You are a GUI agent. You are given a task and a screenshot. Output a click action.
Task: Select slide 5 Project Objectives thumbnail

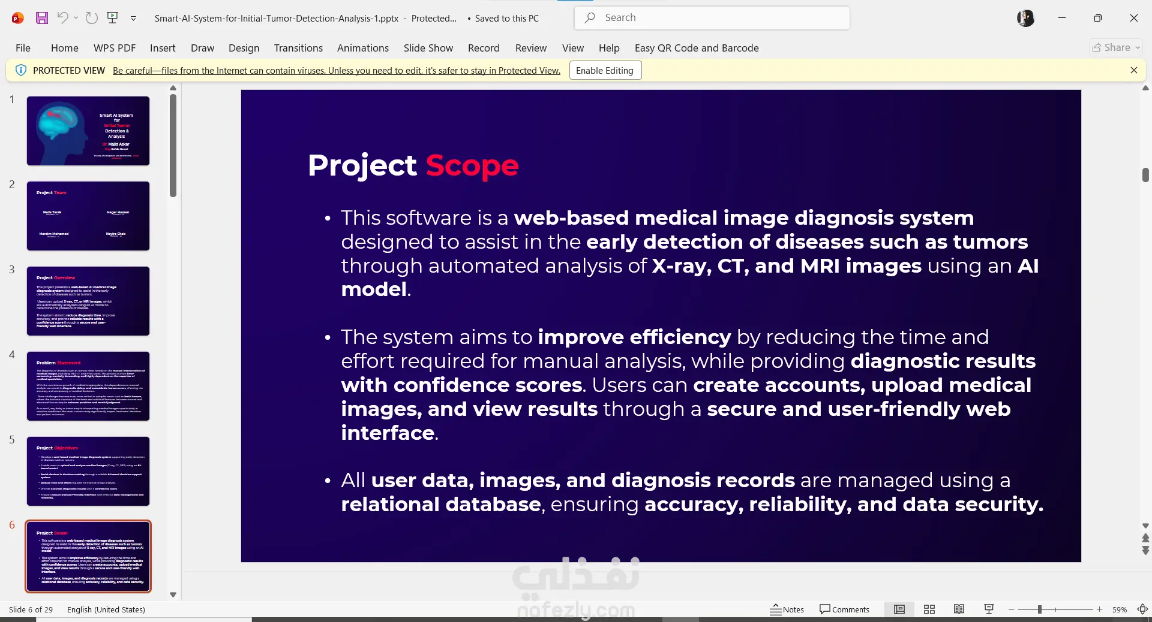pyautogui.click(x=88, y=471)
